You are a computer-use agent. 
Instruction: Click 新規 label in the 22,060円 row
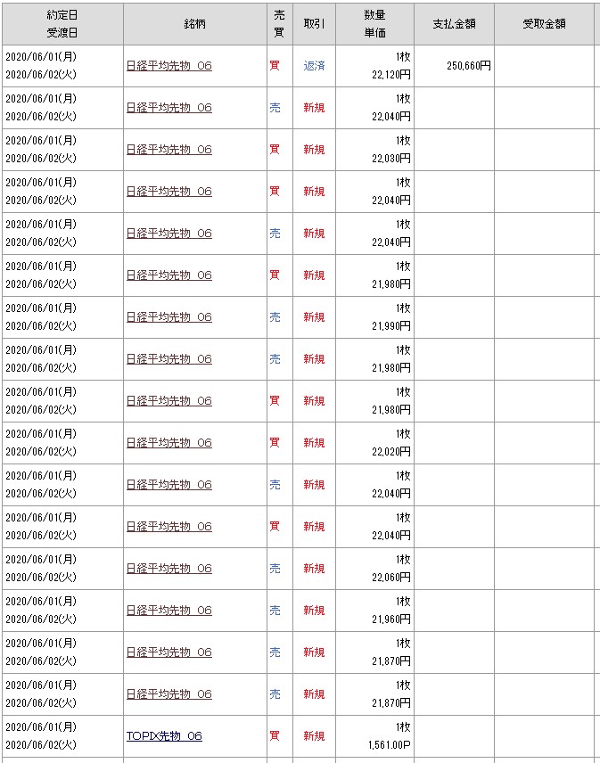(314, 569)
